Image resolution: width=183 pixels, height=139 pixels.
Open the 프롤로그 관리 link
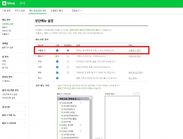pyautogui.click(x=135, y=50)
